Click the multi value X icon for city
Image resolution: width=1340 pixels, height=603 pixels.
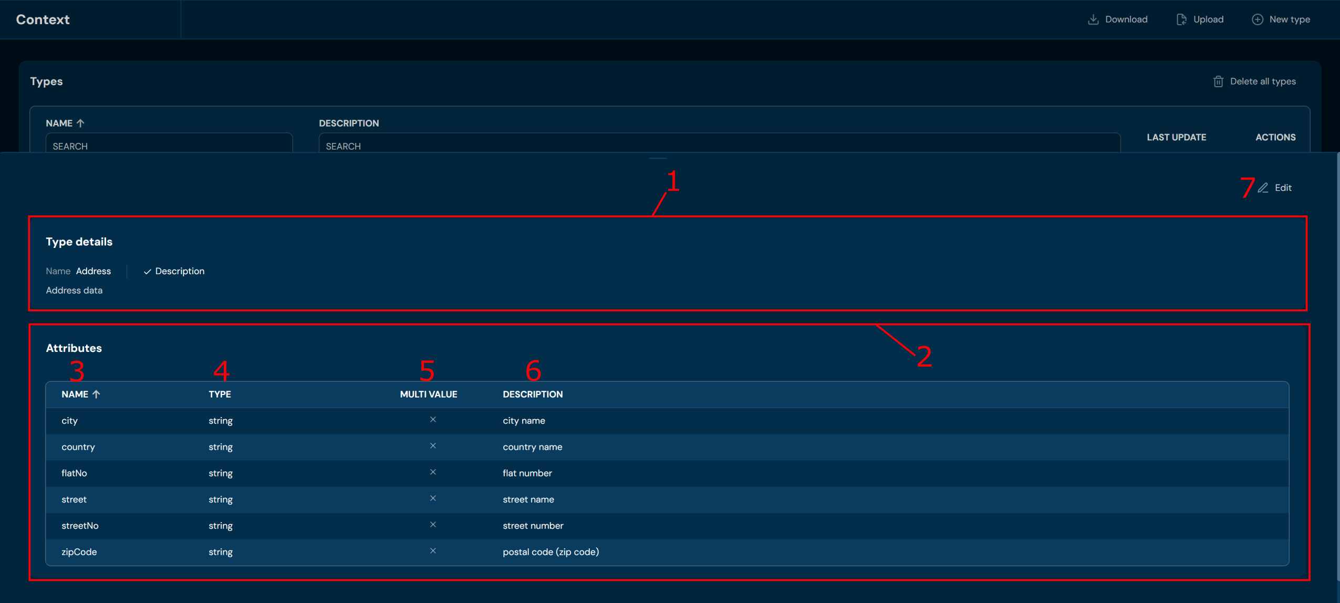click(433, 420)
